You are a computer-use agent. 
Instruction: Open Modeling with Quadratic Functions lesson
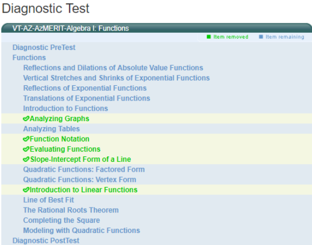pos(82,230)
